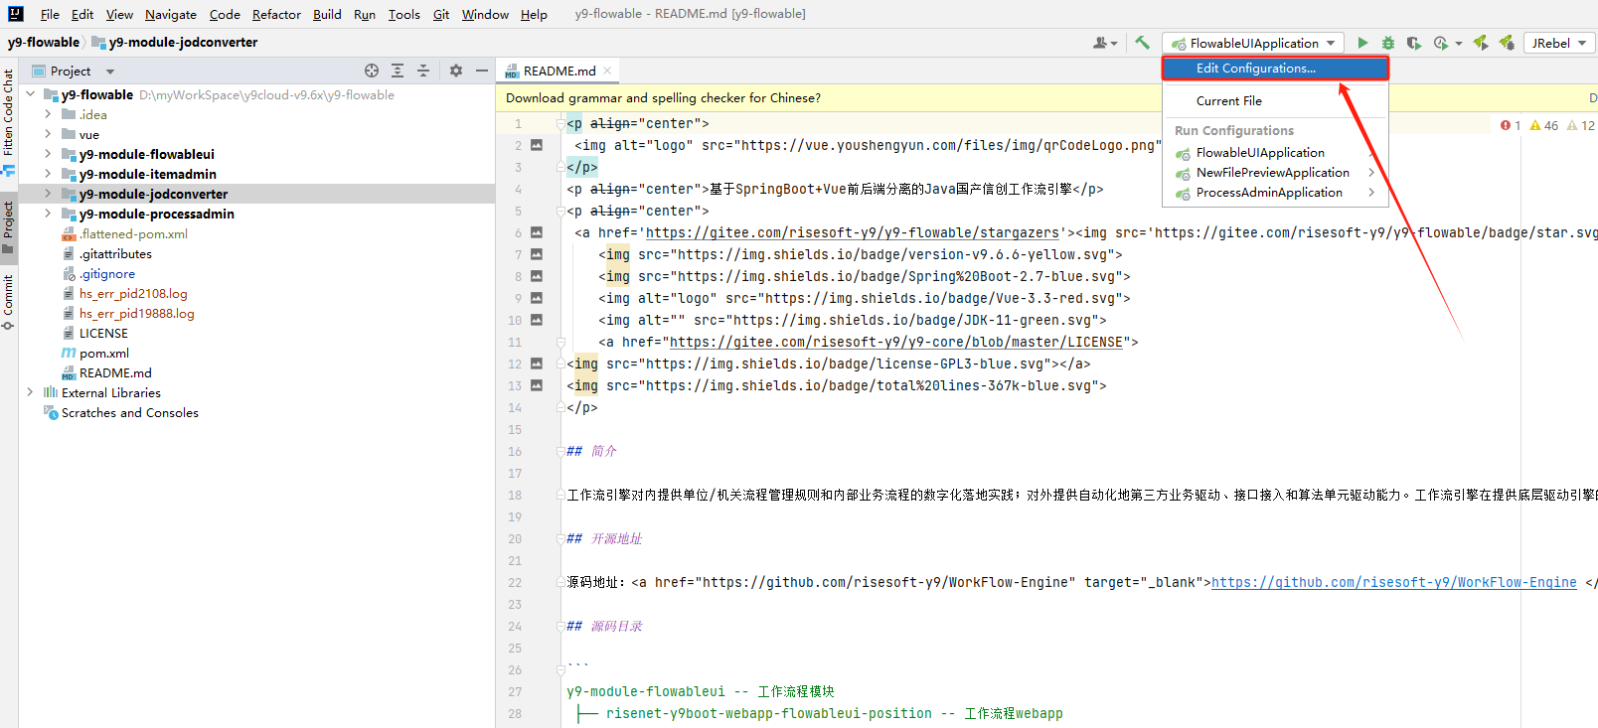
Task: Select pom.xml in project tree
Action: click(104, 353)
